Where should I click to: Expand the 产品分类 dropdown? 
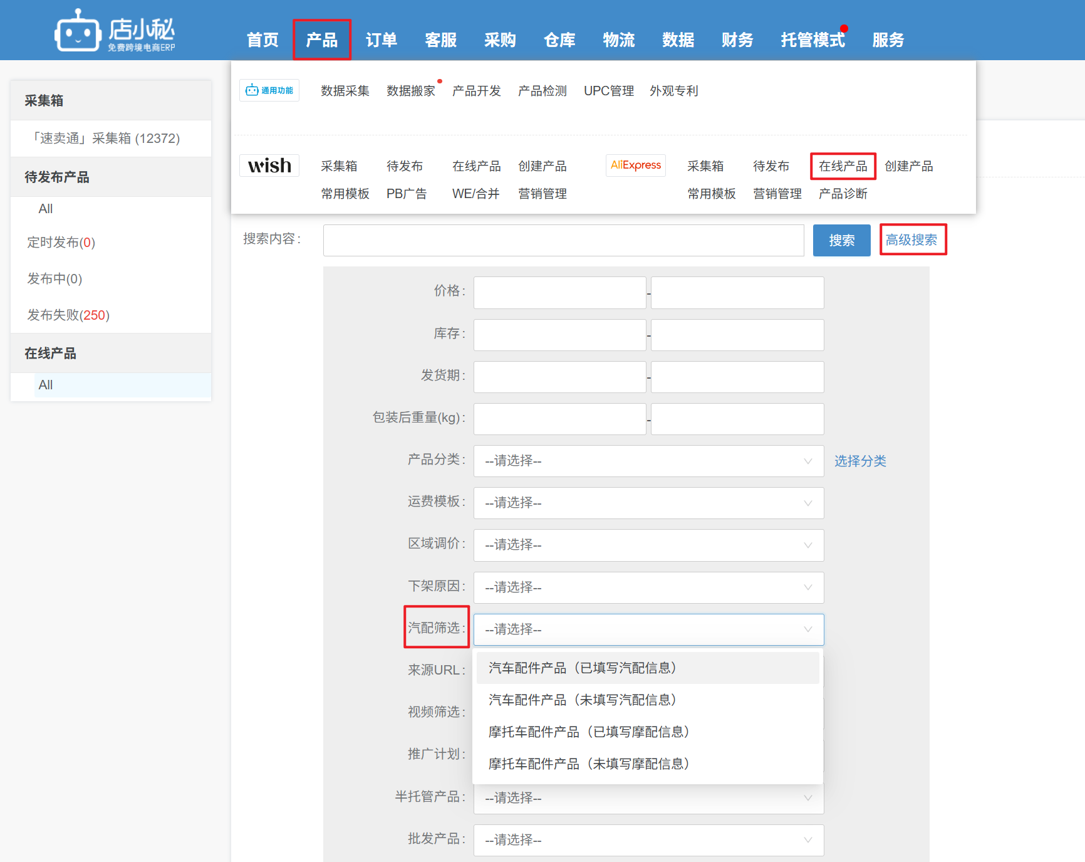[x=648, y=461]
